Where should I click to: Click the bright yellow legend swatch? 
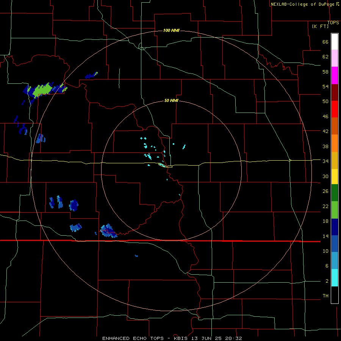(x=335, y=176)
